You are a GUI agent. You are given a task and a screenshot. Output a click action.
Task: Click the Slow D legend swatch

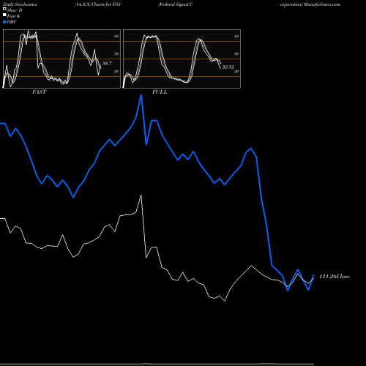4,10
